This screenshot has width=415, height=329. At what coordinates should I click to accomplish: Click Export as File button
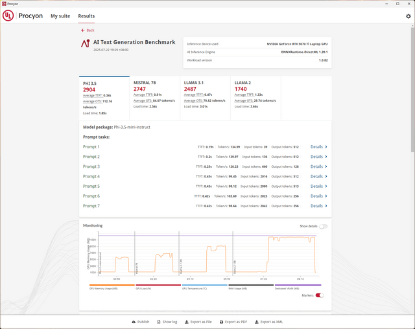(x=198, y=322)
